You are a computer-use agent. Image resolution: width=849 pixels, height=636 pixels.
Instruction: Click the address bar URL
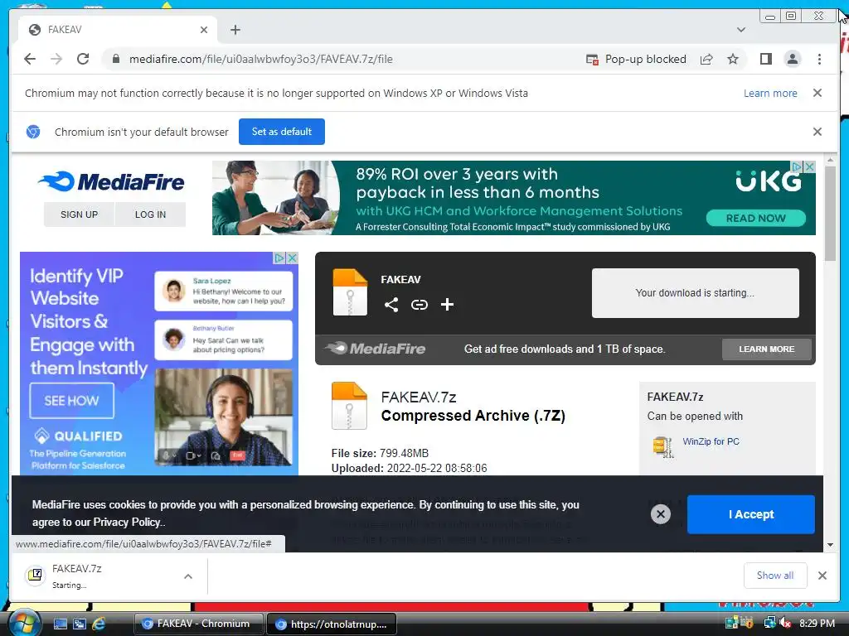261,59
